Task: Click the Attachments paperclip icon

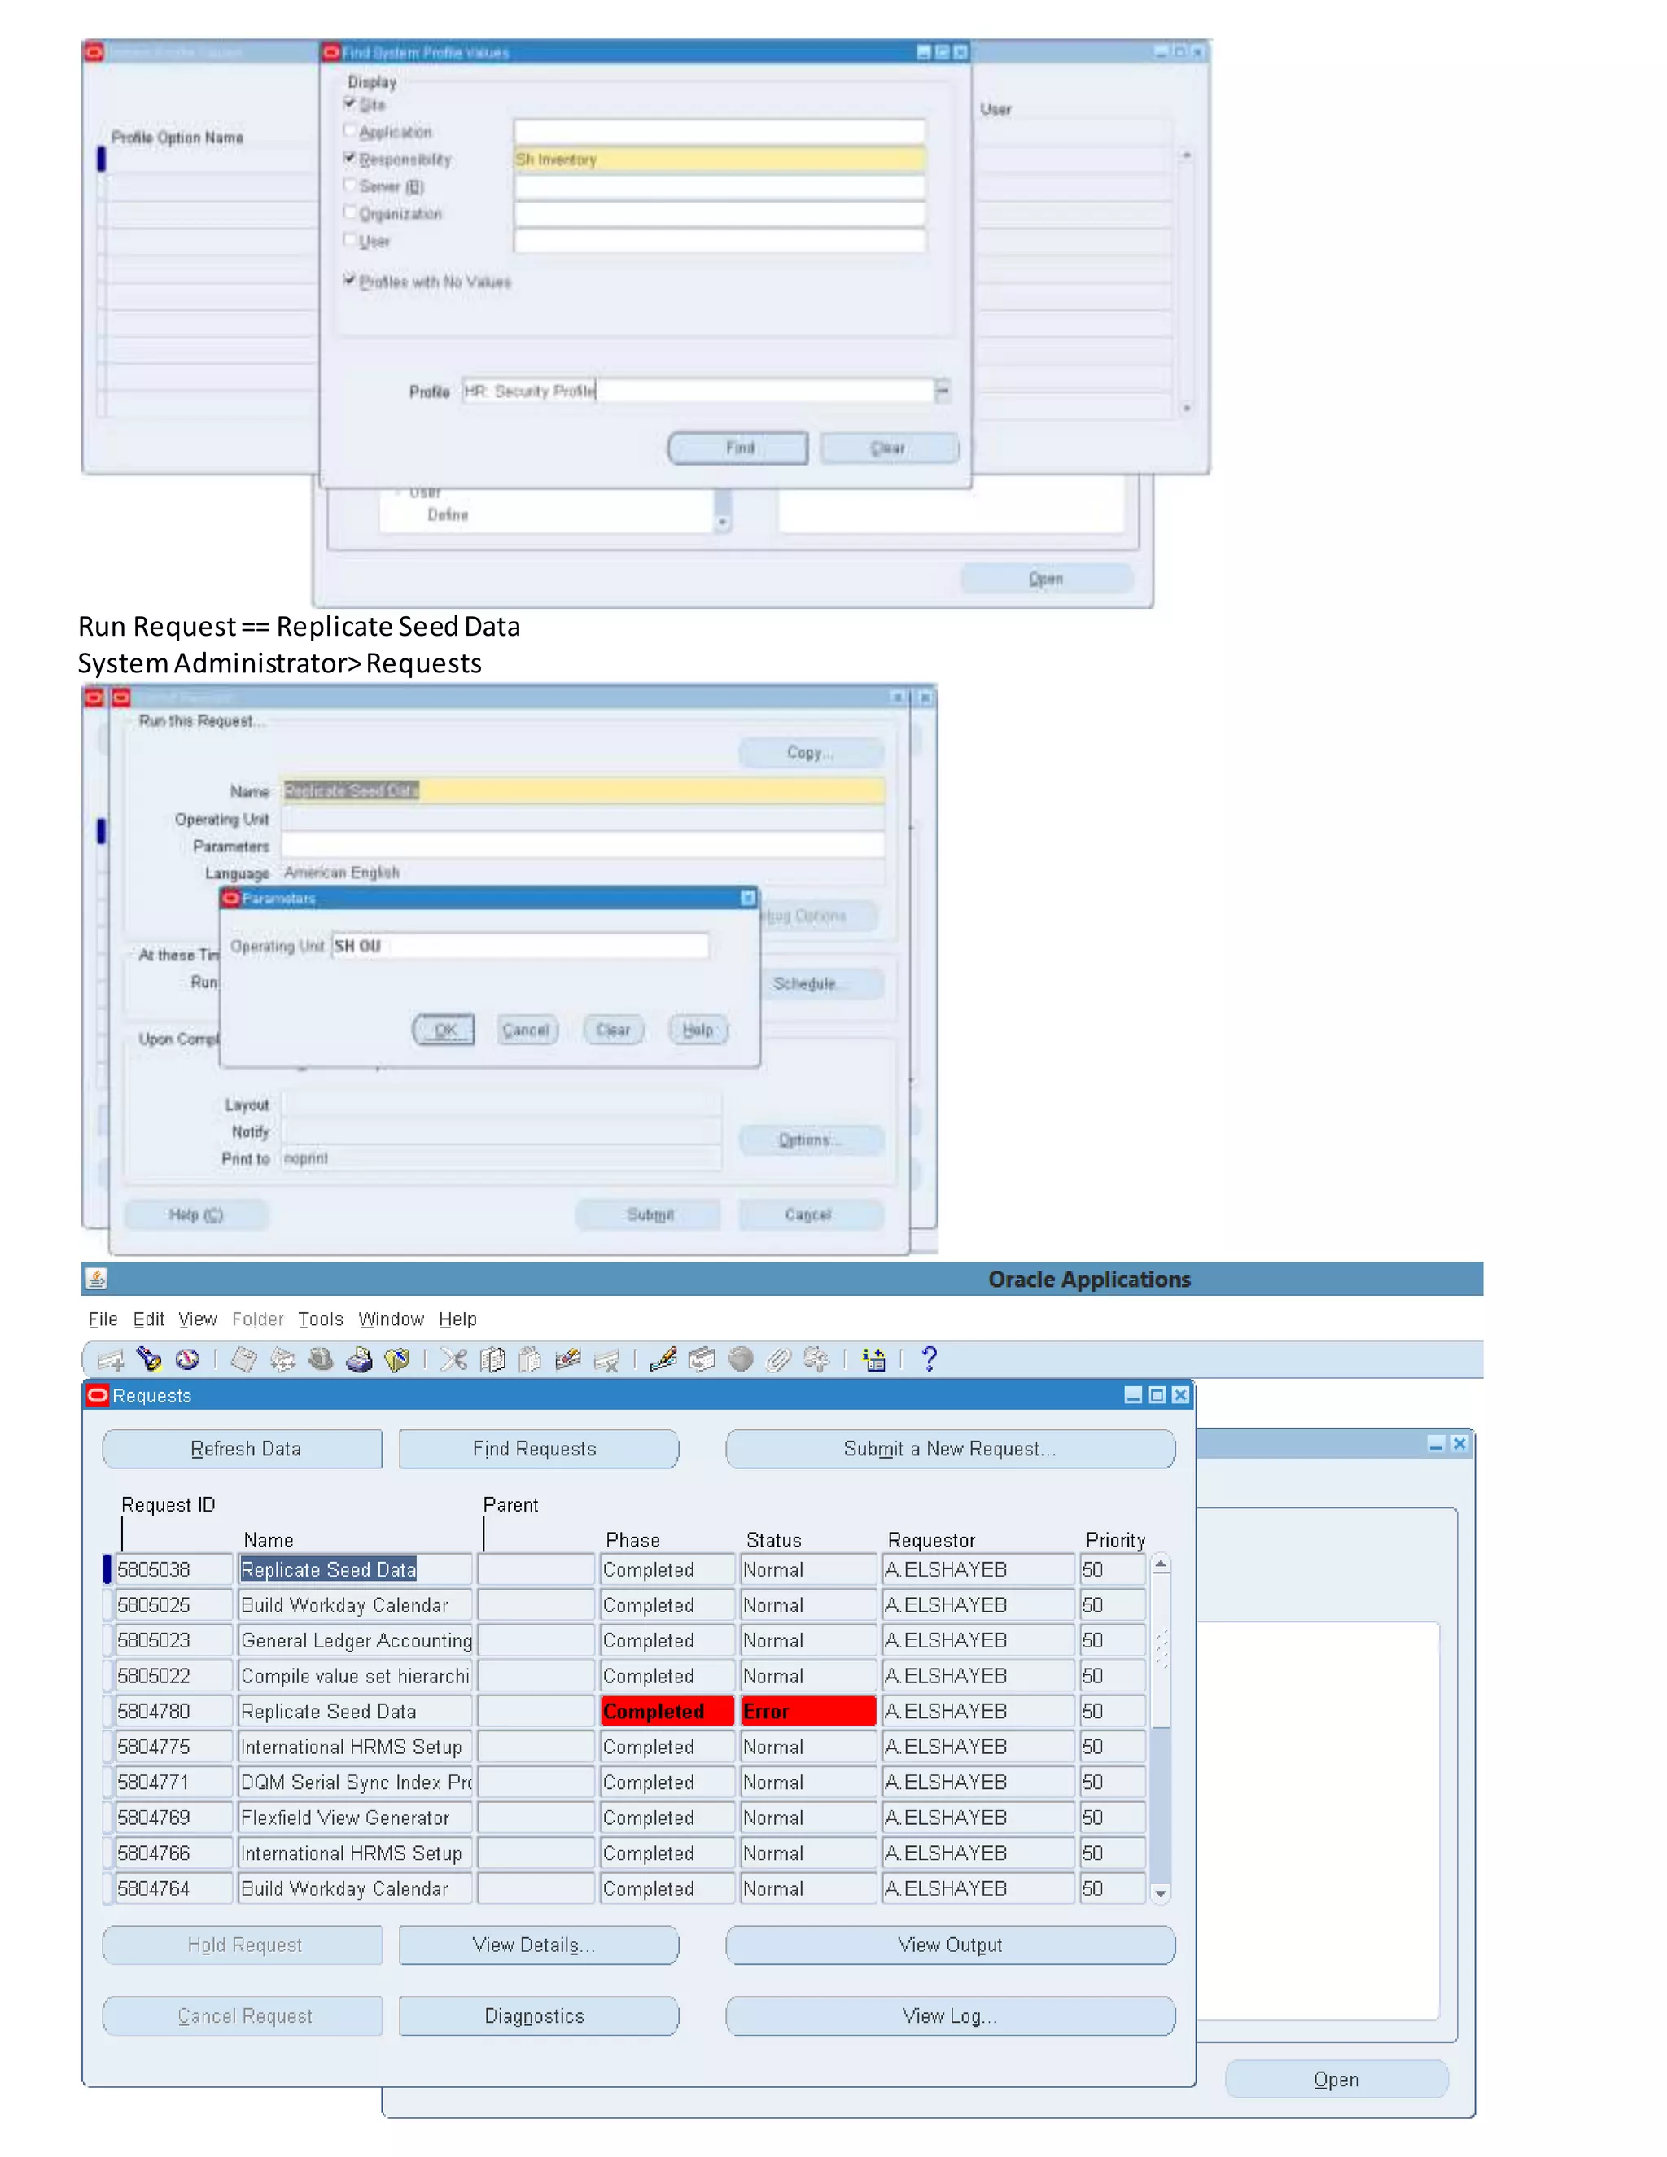Action: 778,1360
